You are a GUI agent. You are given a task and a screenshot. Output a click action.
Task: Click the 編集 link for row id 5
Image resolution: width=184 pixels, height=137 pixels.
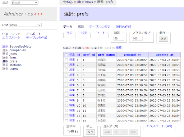[x=72, y=80]
